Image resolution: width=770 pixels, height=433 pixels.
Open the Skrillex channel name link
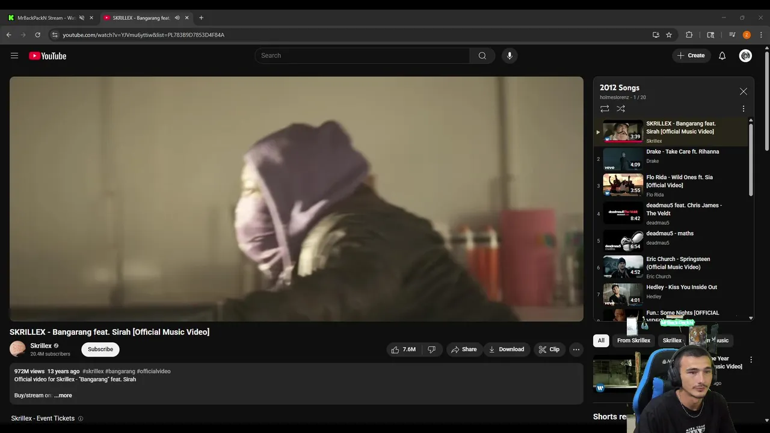tap(41, 346)
